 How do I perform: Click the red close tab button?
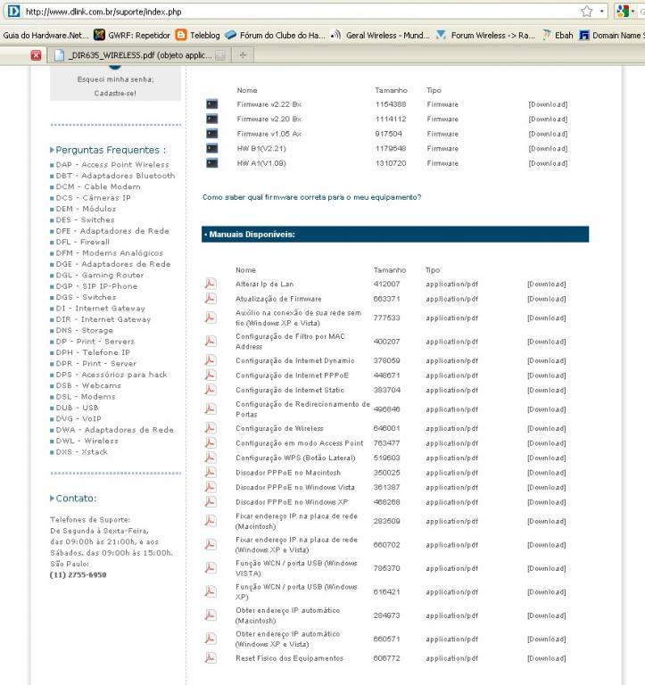click(x=36, y=55)
